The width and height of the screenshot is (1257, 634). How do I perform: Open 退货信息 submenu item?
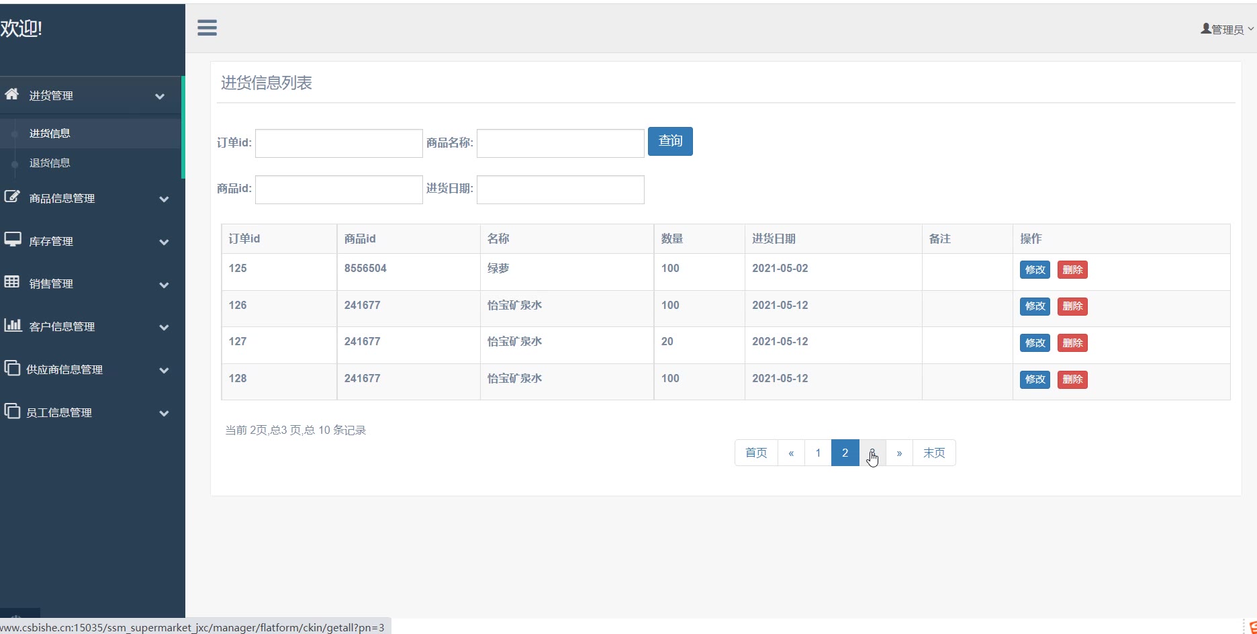(x=50, y=163)
